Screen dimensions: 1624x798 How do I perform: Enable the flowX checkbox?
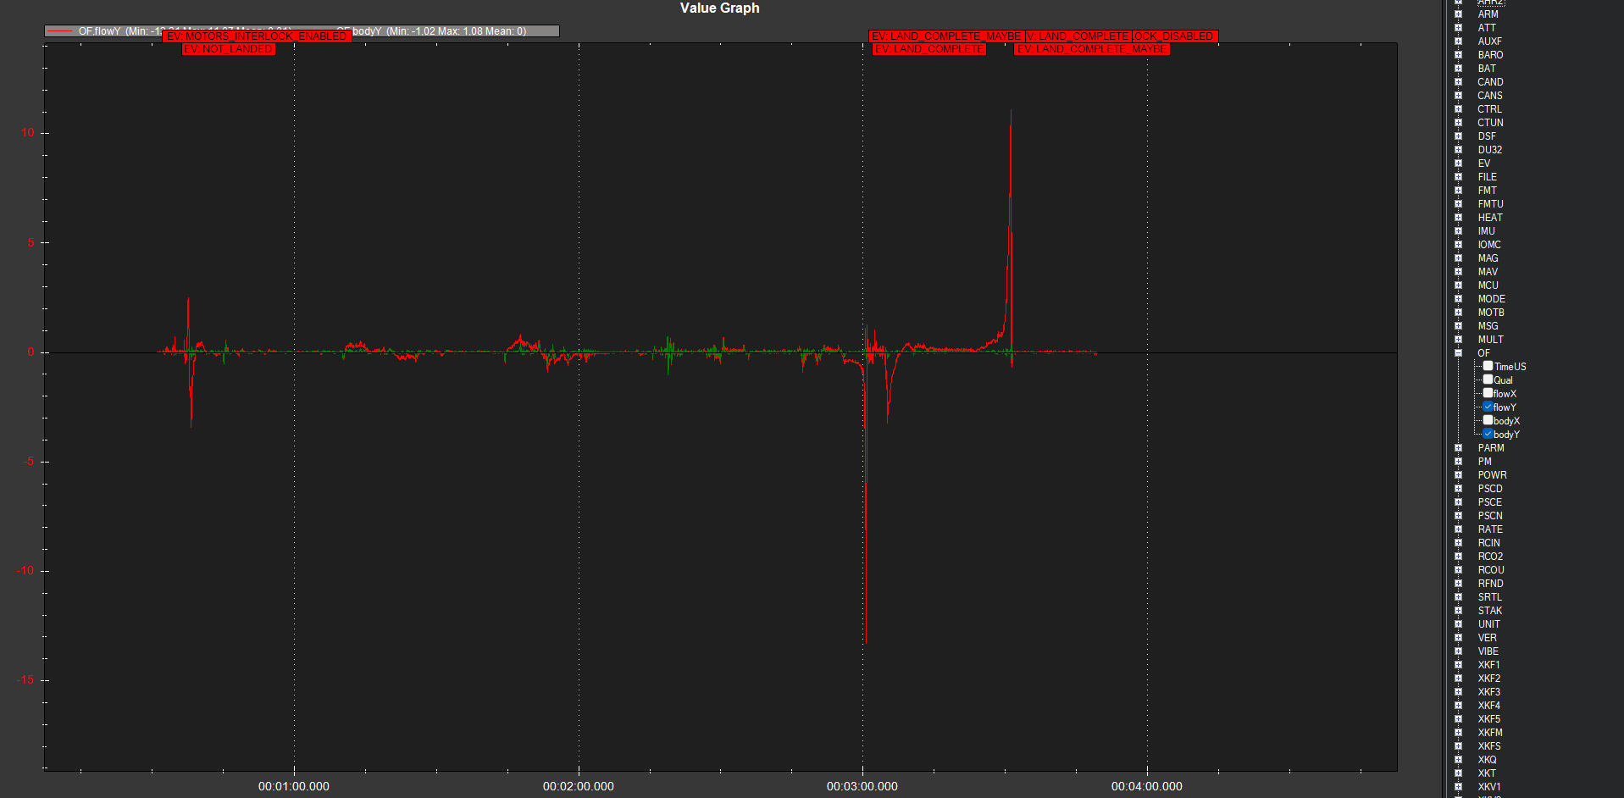1488,393
